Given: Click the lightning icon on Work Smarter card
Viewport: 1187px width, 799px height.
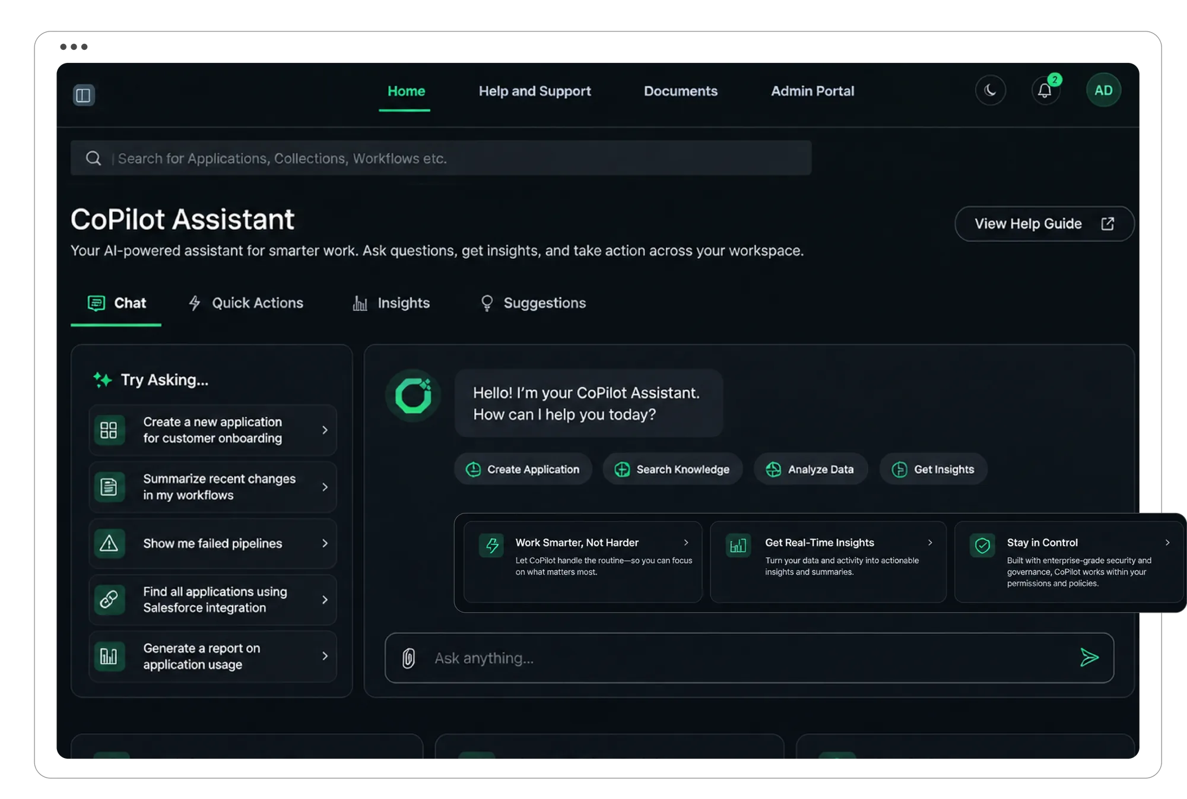Looking at the screenshot, I should pos(492,546).
